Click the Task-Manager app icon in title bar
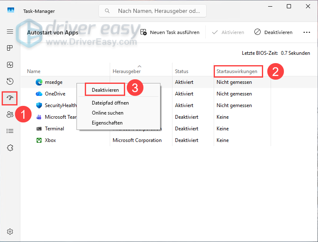 (x=11, y=10)
